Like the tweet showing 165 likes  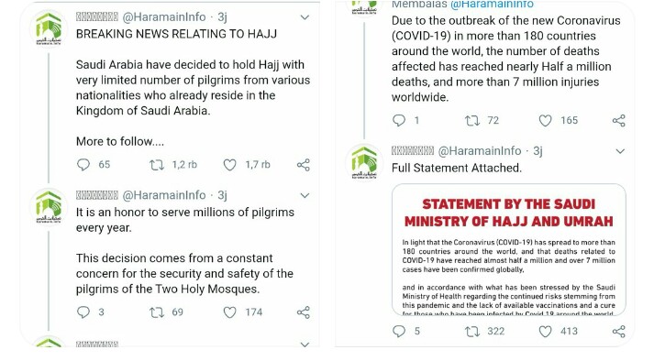click(x=545, y=121)
